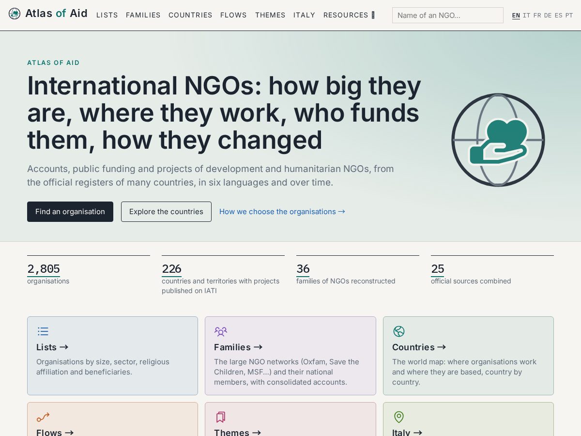Open the 'Countries →' card heading
The image size is (581, 436).
[419, 347]
